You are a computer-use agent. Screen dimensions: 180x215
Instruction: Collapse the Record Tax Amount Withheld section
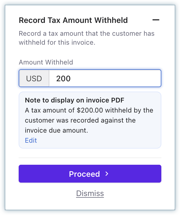(156, 20)
